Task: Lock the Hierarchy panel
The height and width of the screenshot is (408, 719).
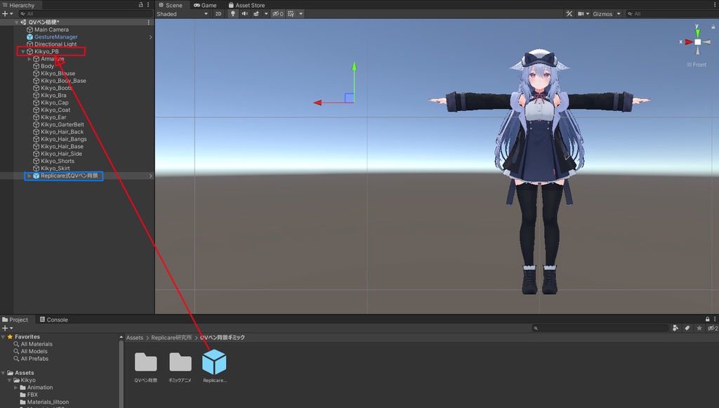Action: point(140,5)
